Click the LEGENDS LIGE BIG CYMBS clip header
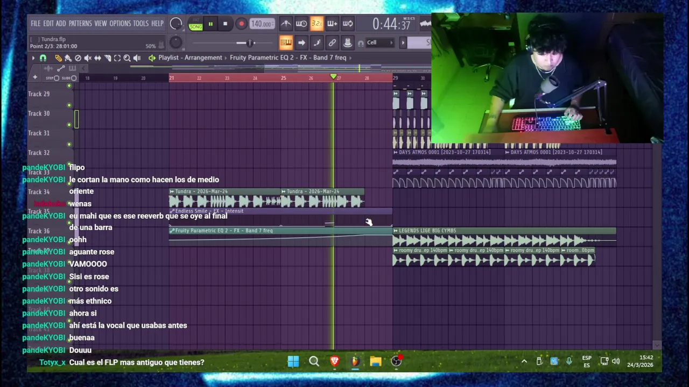 [x=504, y=231]
